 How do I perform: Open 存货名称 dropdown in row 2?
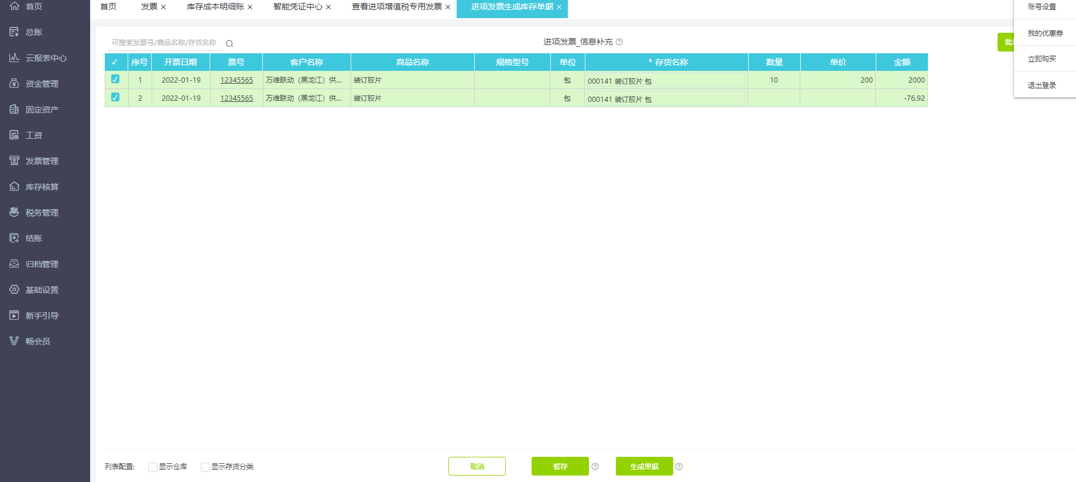(666, 98)
